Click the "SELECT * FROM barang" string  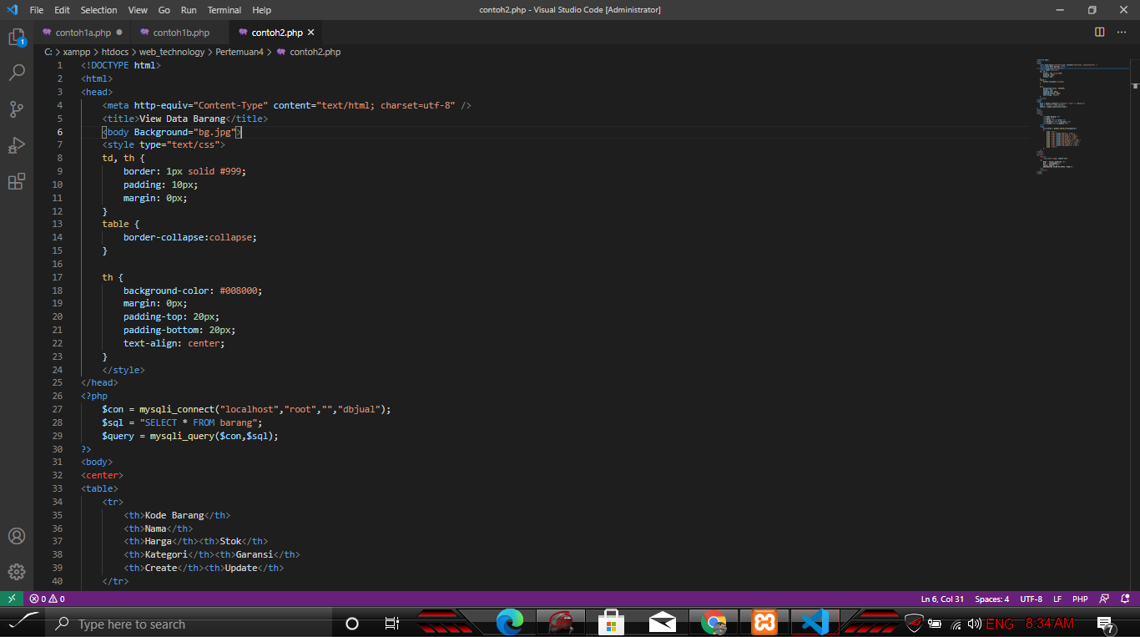tap(198, 422)
